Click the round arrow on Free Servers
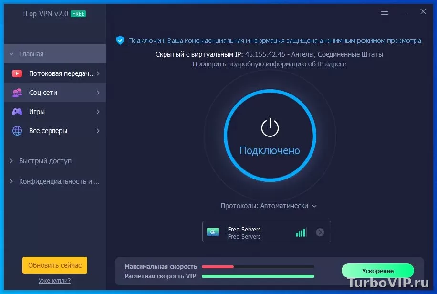The image size is (437, 294). pos(320,232)
